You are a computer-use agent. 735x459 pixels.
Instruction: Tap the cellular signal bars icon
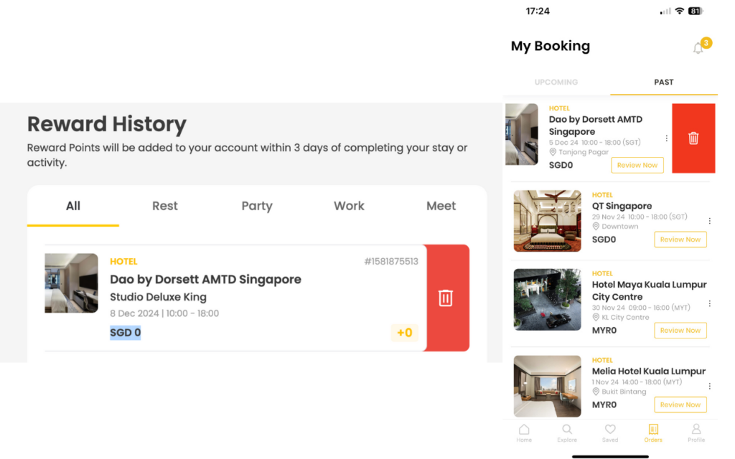665,11
